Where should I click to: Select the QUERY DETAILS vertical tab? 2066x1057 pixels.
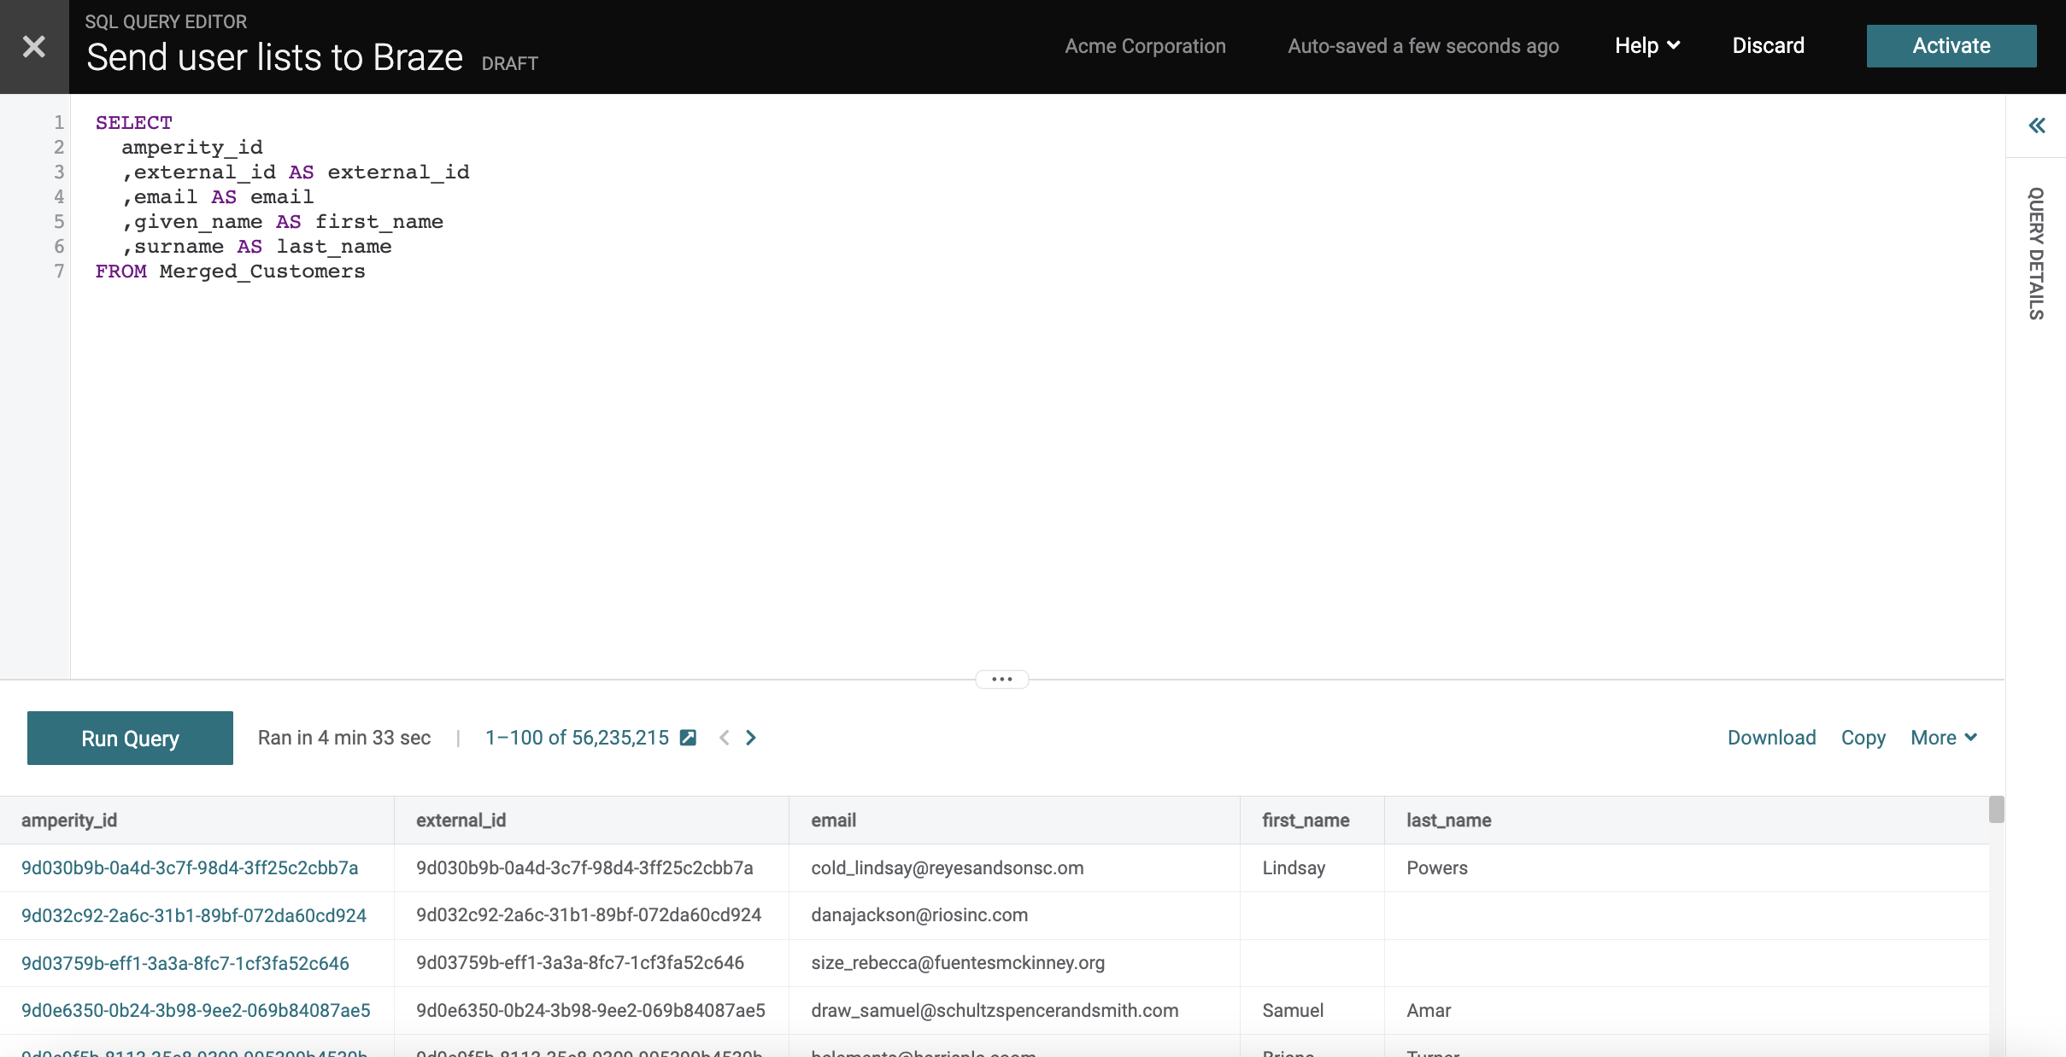click(x=2036, y=254)
